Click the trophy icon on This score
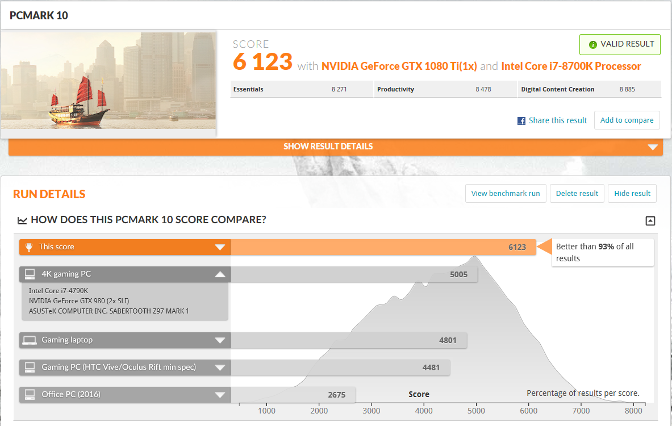 click(29, 247)
